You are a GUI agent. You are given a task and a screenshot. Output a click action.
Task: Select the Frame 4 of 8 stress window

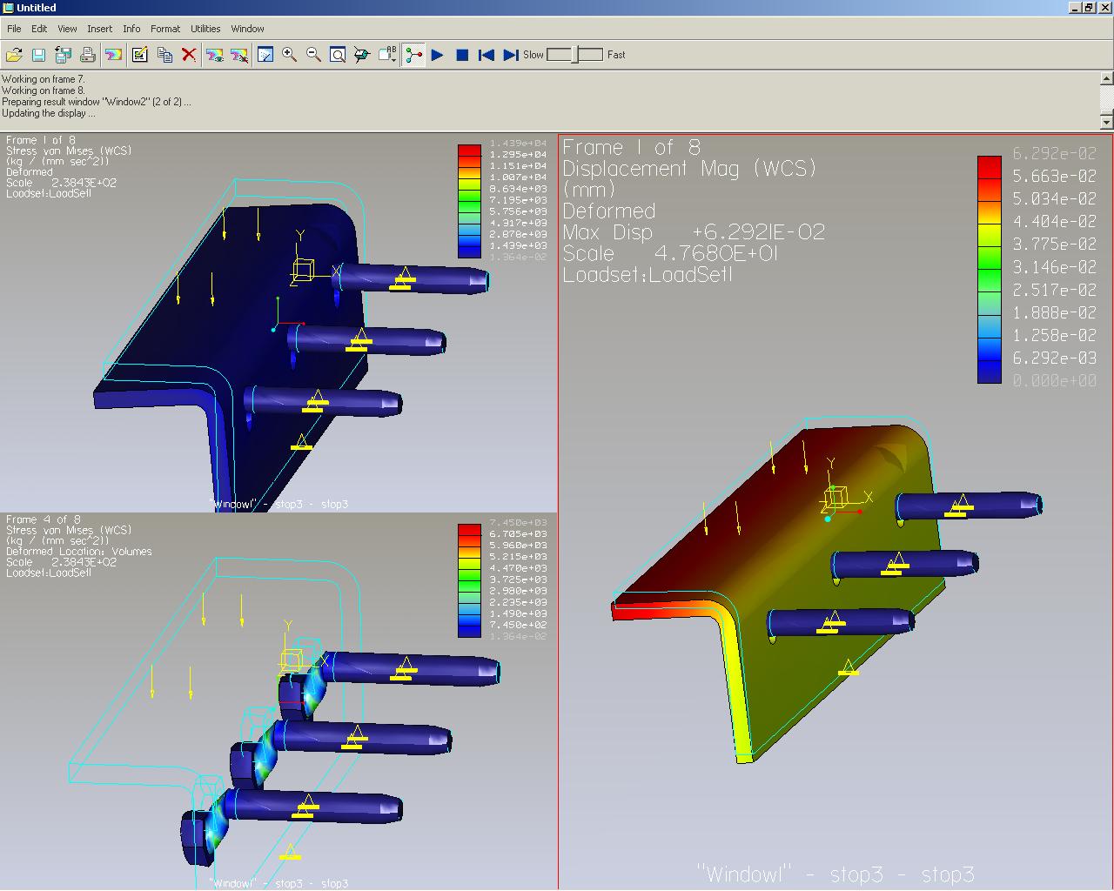[278, 701]
